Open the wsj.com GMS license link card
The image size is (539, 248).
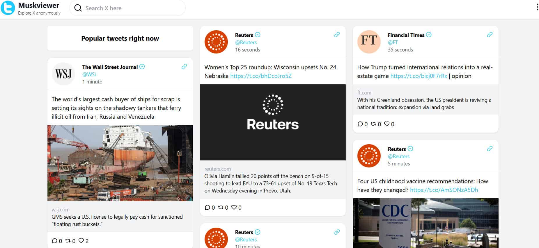(120, 217)
